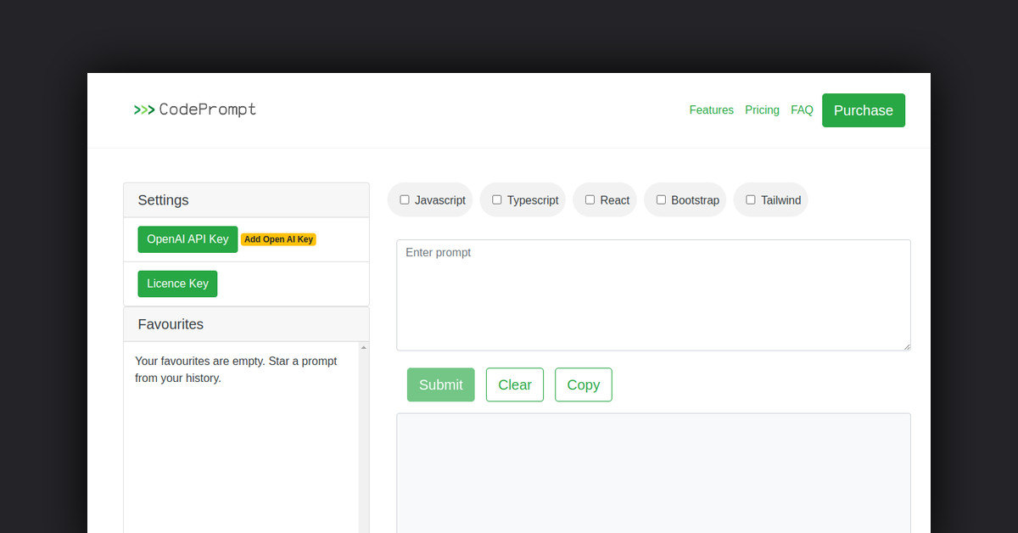Click the Favourites section header
This screenshot has width=1018, height=533.
coord(171,324)
